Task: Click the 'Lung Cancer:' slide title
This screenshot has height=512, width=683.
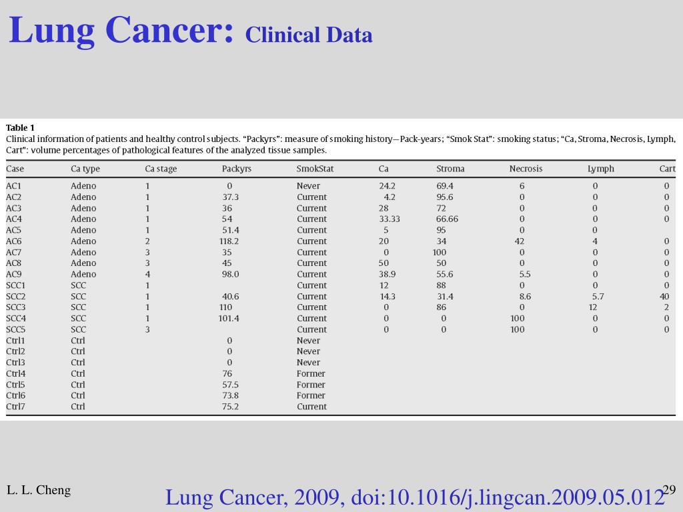Action: click(121, 31)
